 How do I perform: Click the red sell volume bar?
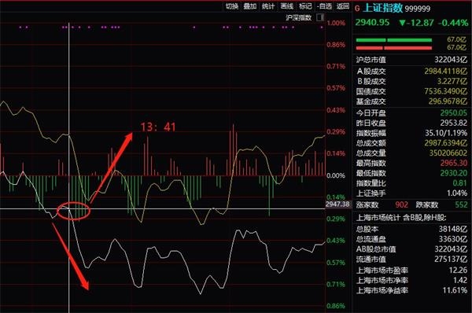tap(394, 48)
